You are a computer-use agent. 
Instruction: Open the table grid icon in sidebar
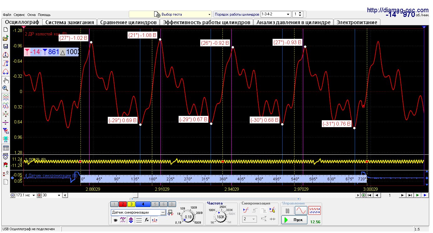(5, 148)
